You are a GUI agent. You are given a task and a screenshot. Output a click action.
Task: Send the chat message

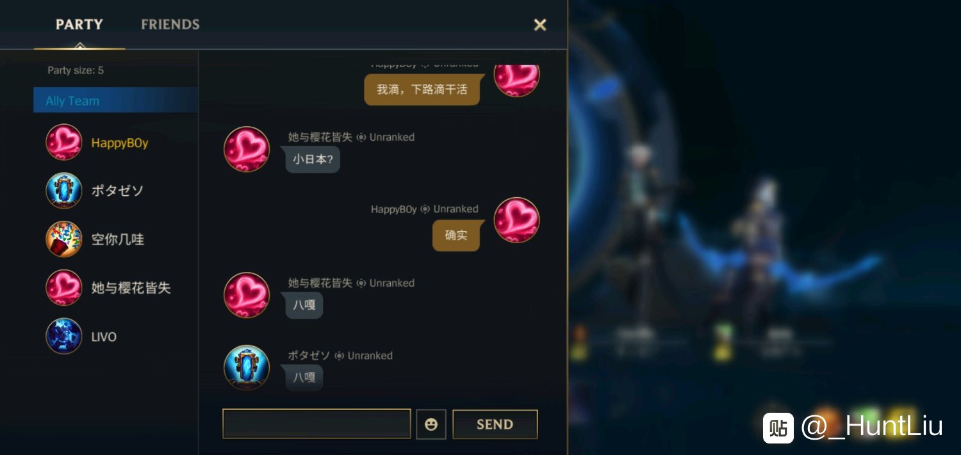495,424
